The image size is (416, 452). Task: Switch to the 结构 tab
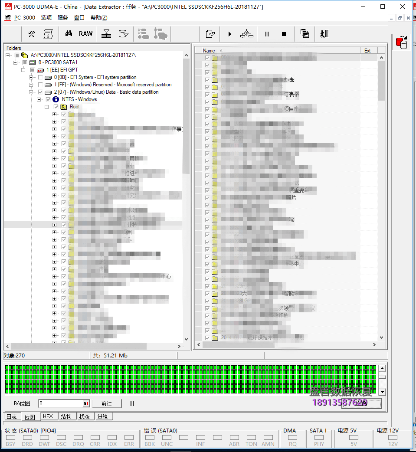[x=66, y=416]
